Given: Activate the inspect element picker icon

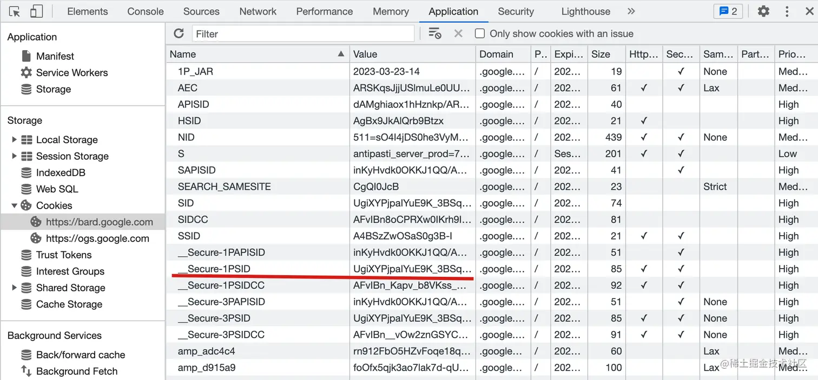Looking at the screenshot, I should pos(15,11).
